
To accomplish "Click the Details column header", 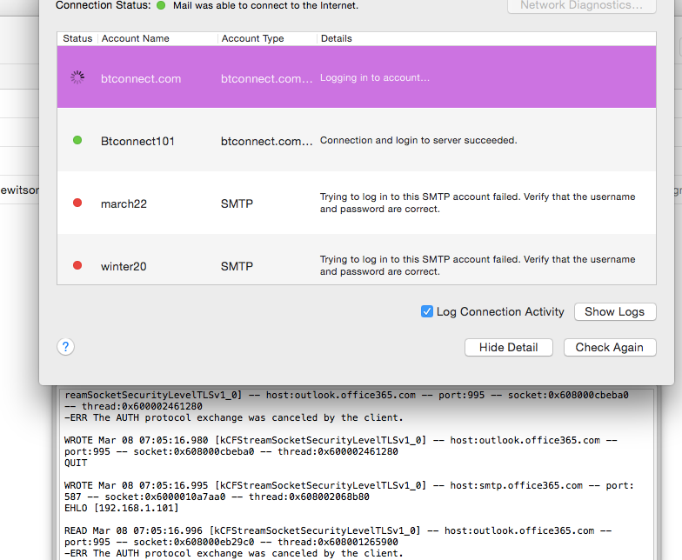I will coord(336,38).
